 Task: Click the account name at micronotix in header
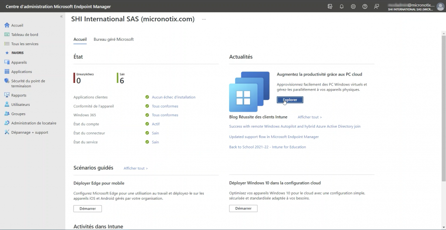point(411,5)
